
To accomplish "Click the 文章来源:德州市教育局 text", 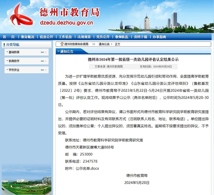I will [109, 67].
